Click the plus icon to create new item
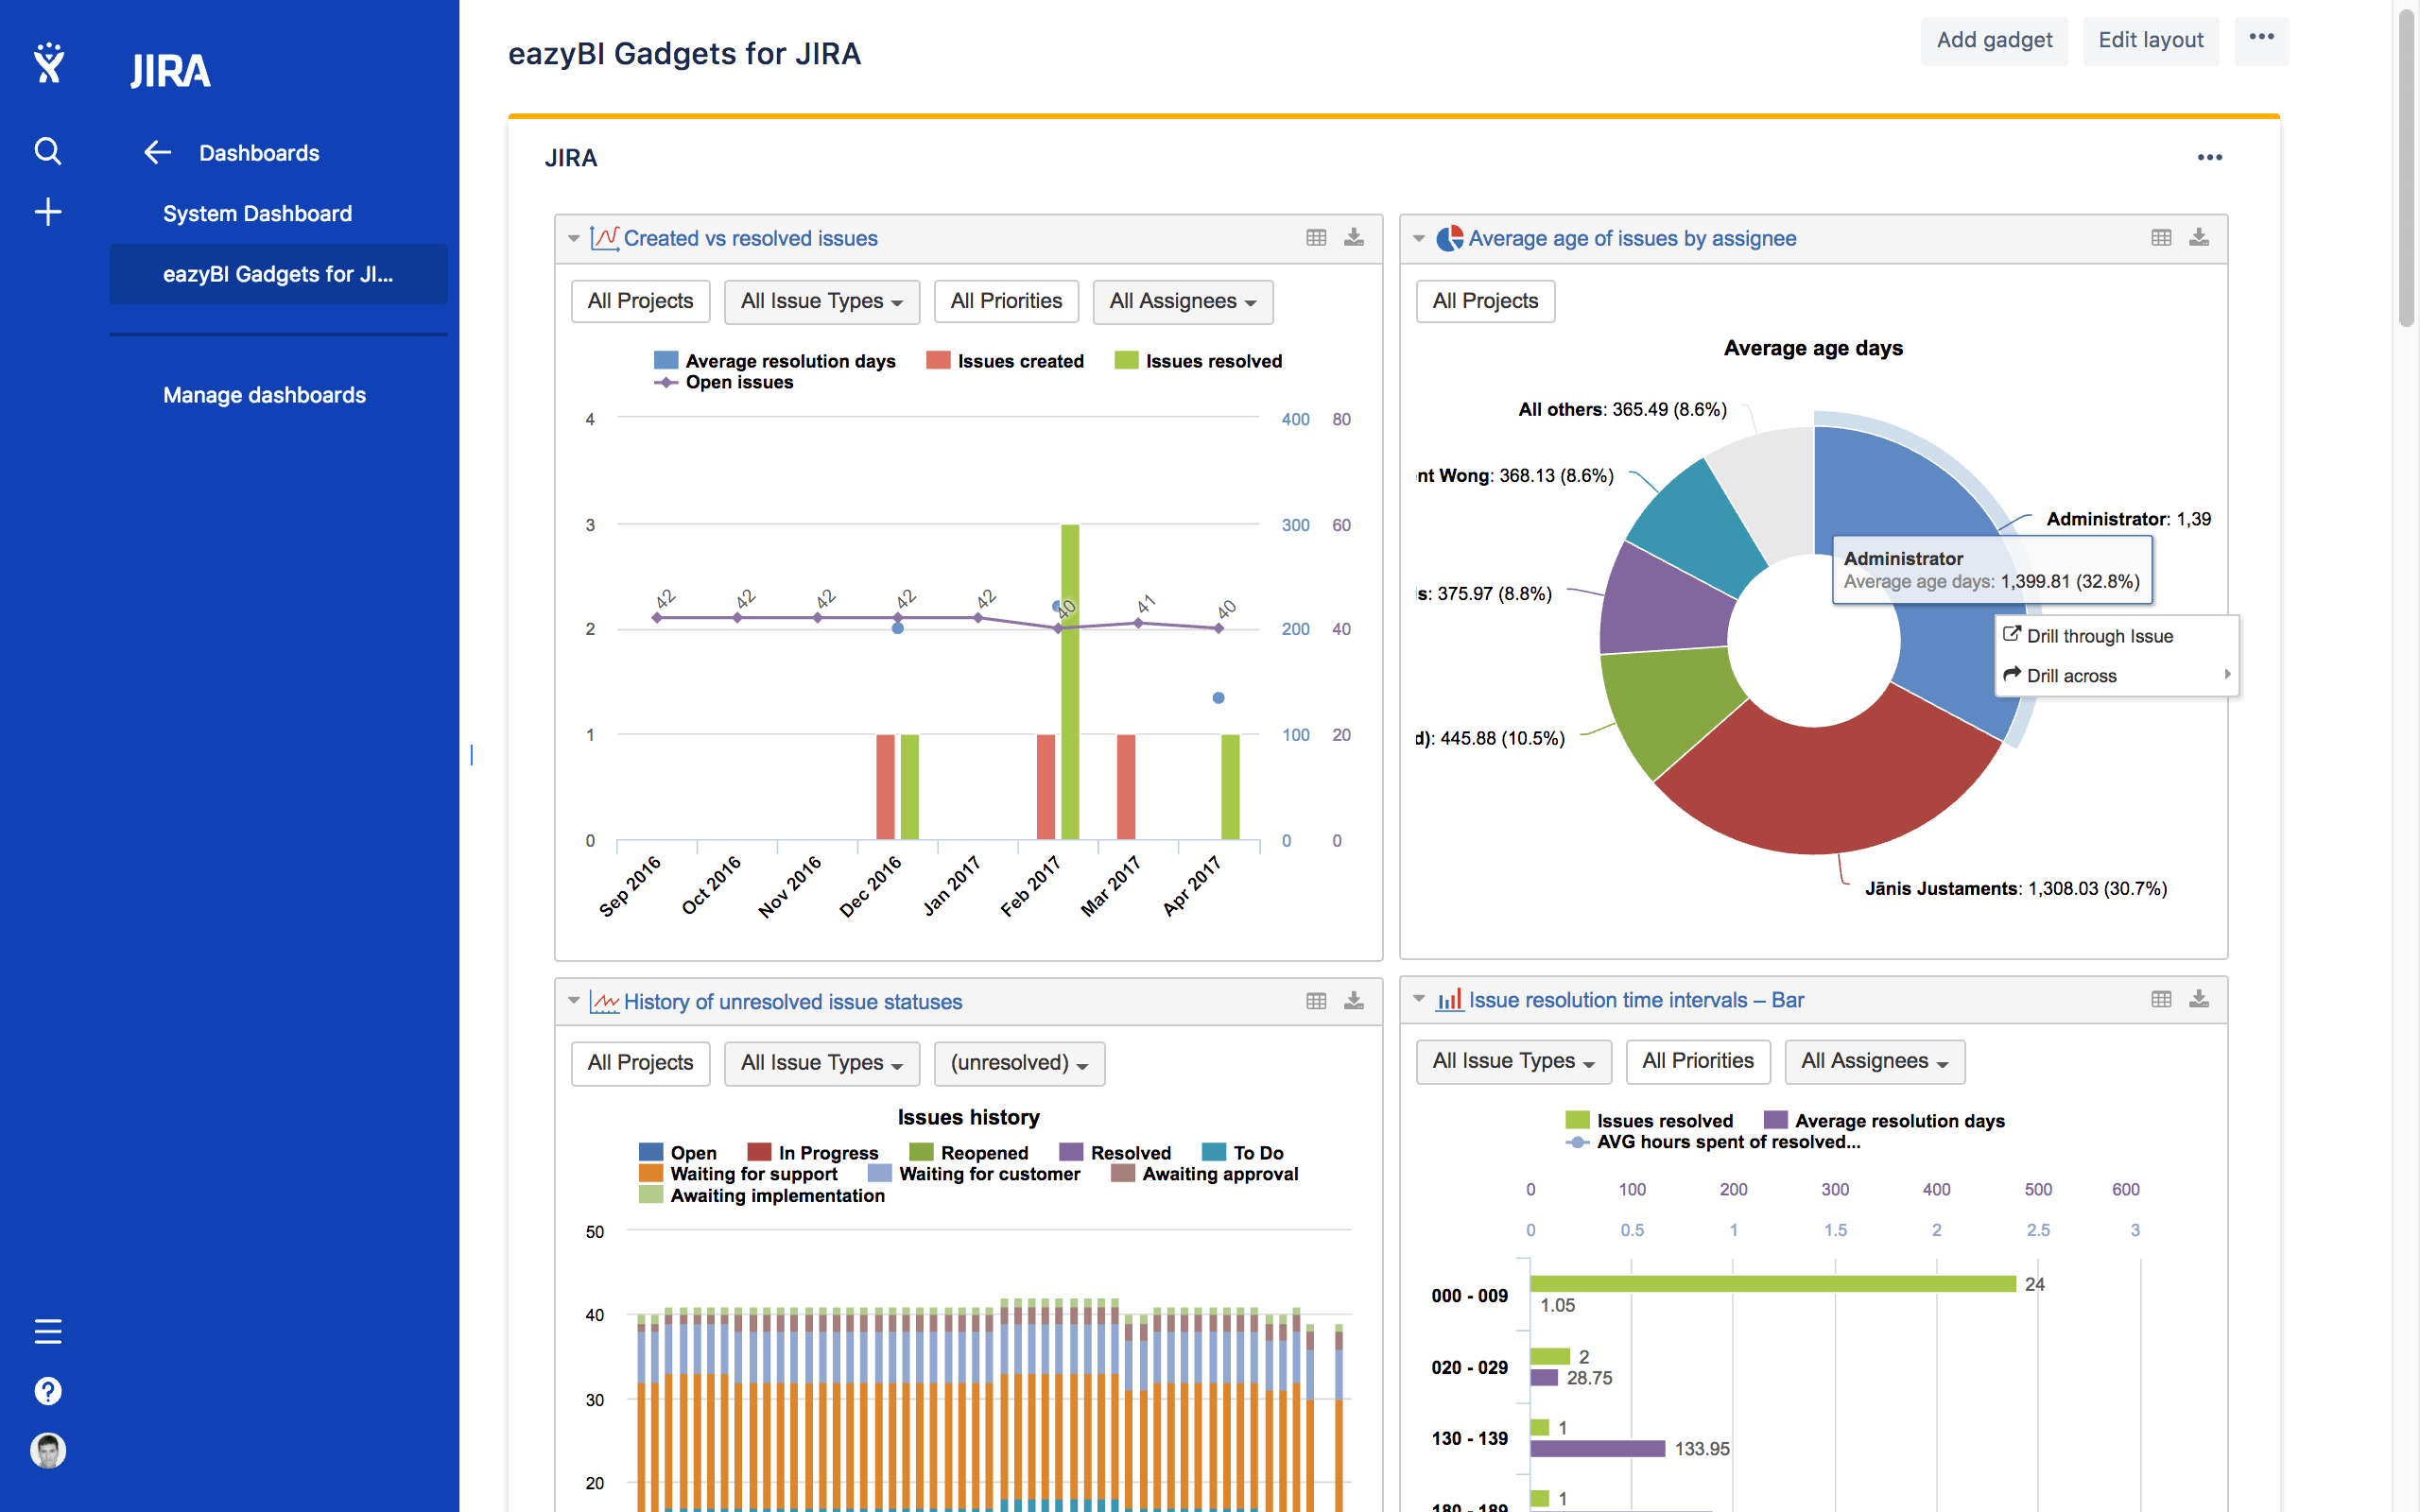 click(x=48, y=211)
